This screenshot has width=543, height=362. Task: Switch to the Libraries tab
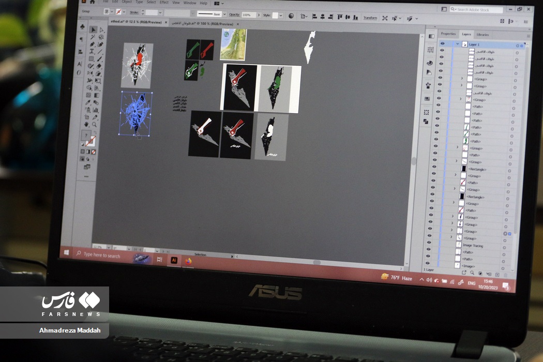482,35
